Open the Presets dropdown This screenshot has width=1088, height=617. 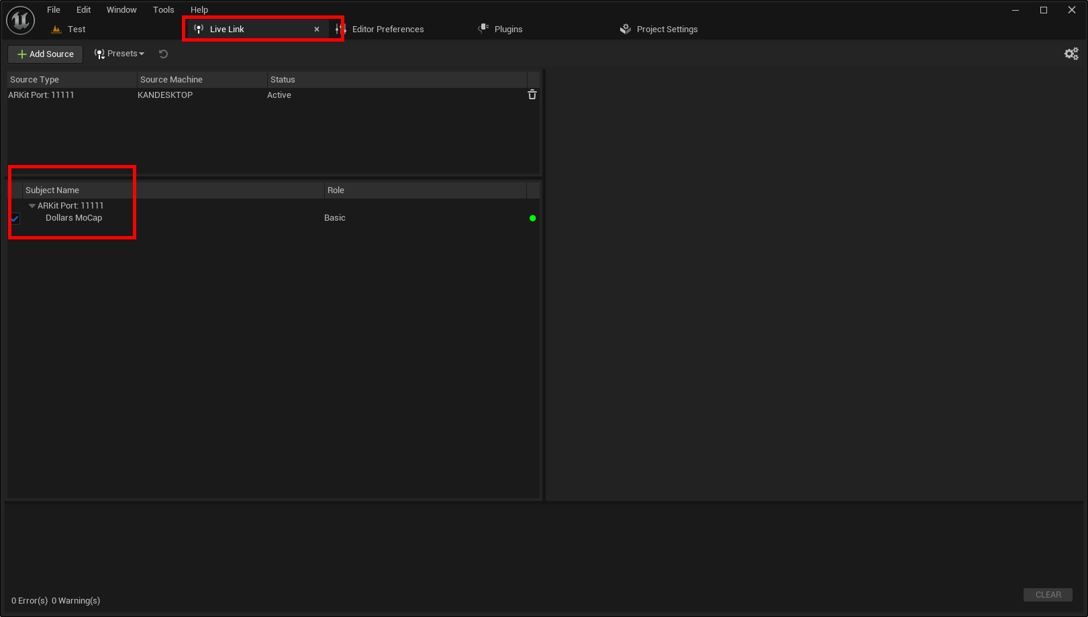coord(119,54)
